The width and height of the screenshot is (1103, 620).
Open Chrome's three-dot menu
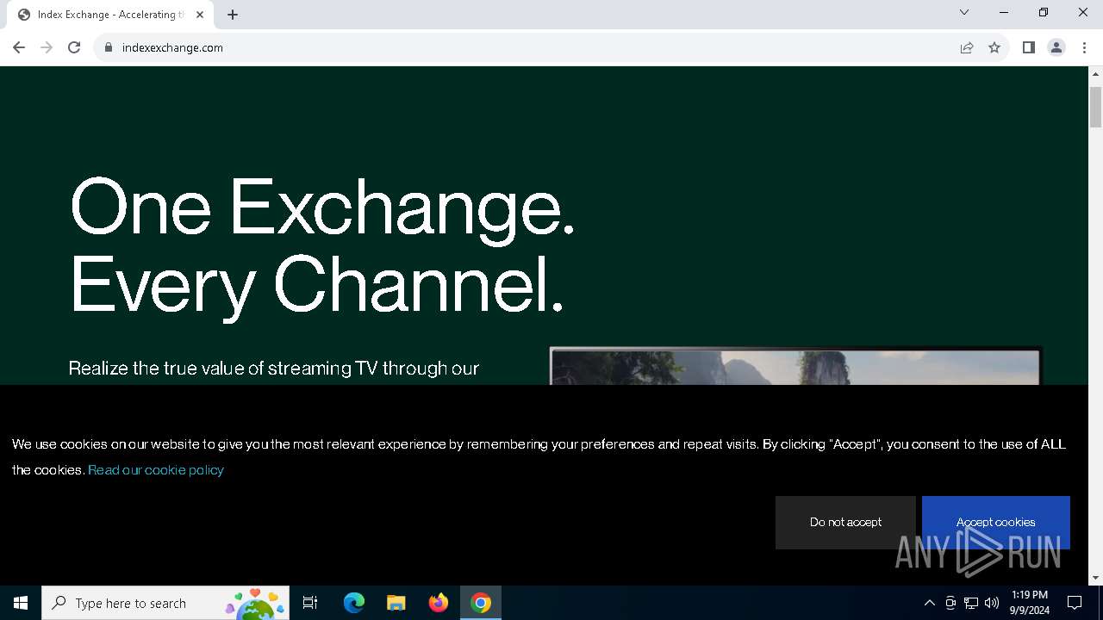pos(1084,47)
